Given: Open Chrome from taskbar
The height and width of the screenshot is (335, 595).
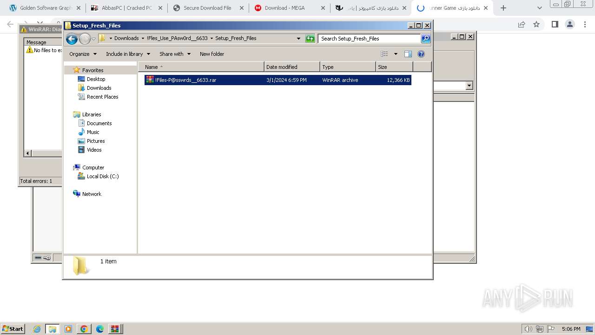Looking at the screenshot, I should coord(84,329).
